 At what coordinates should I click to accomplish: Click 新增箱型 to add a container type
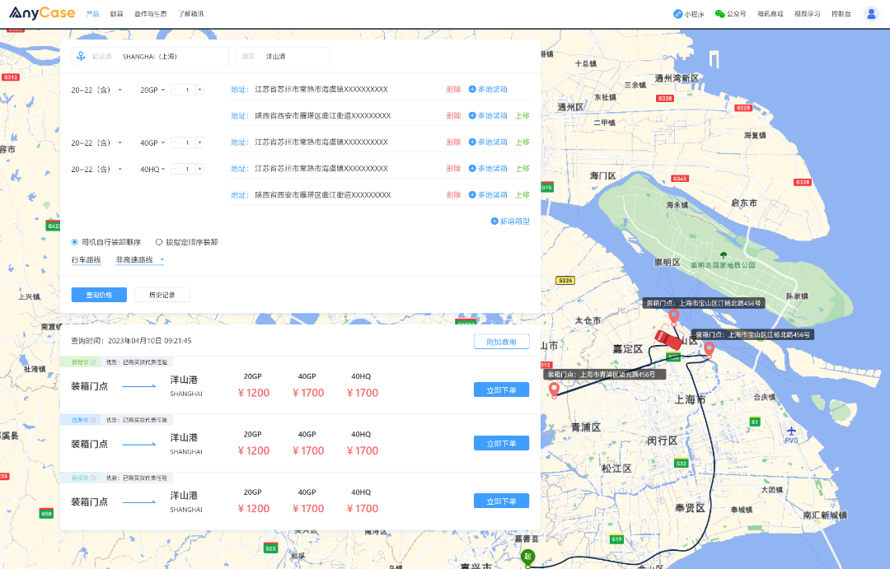[510, 222]
